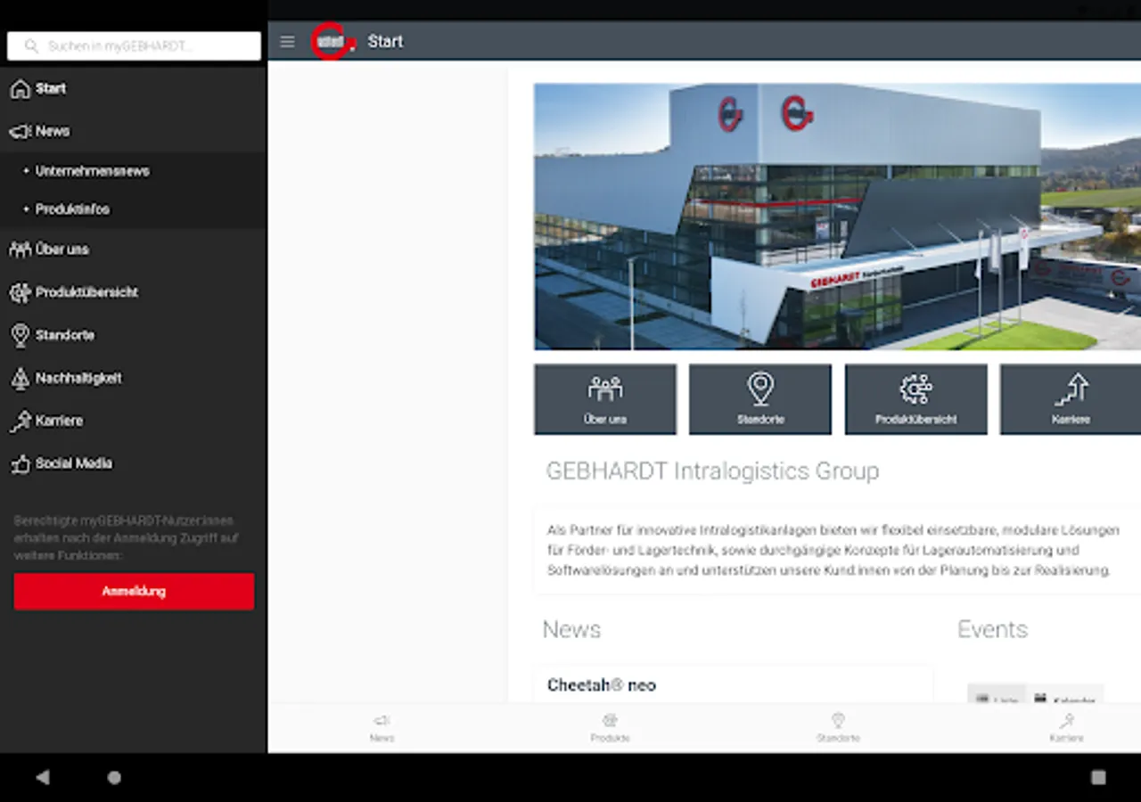Open Produktinfos under News in the sidebar
The height and width of the screenshot is (802, 1141).
click(72, 209)
